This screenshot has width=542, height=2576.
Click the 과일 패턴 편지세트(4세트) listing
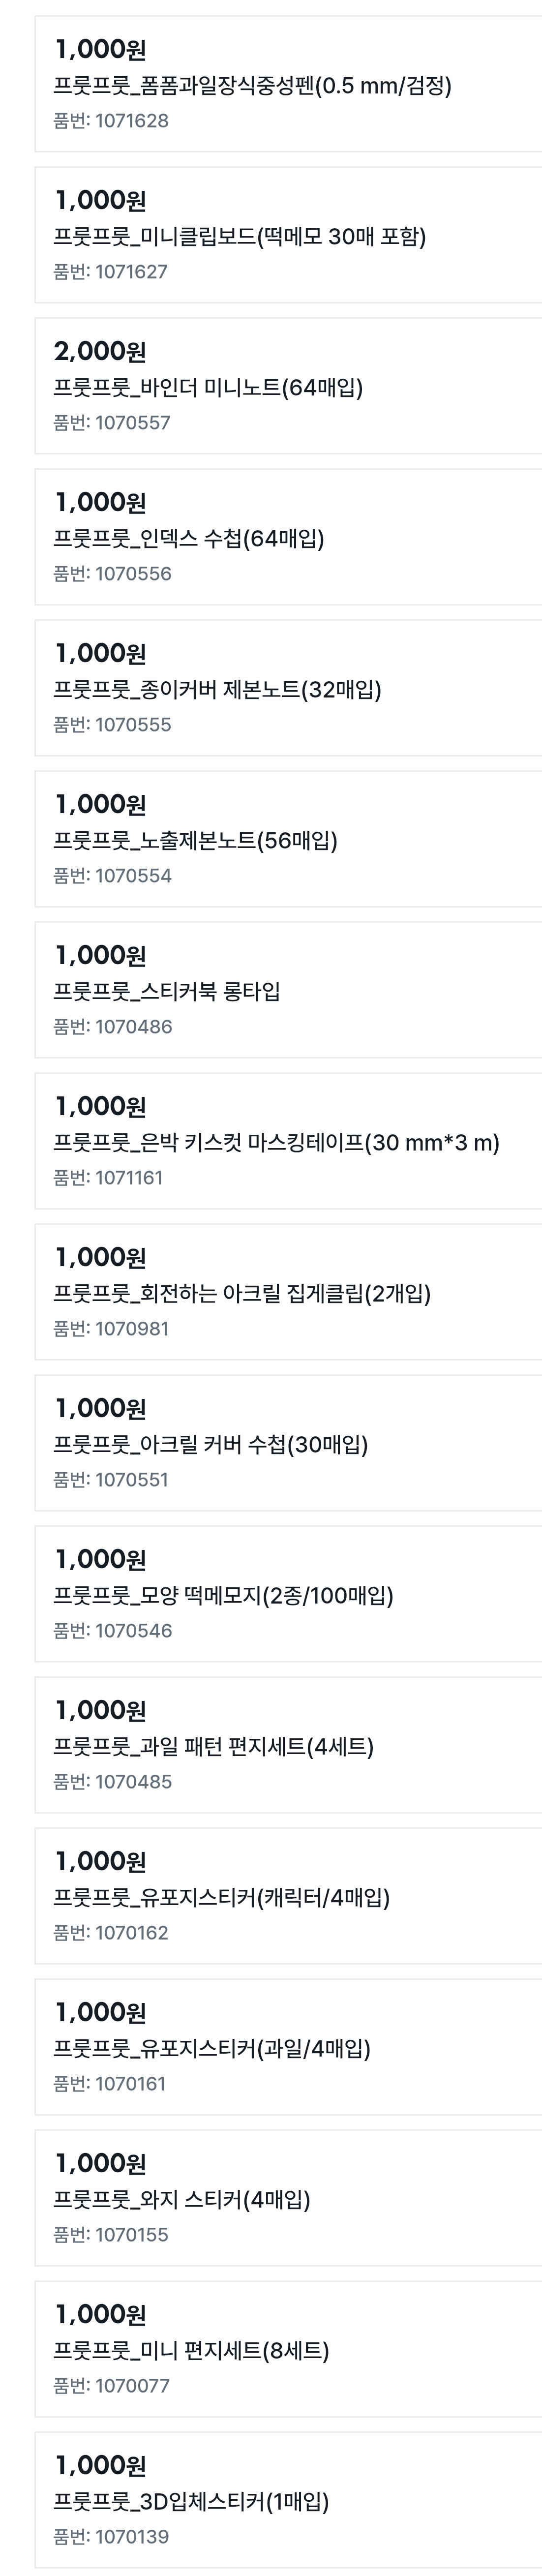tap(289, 1745)
